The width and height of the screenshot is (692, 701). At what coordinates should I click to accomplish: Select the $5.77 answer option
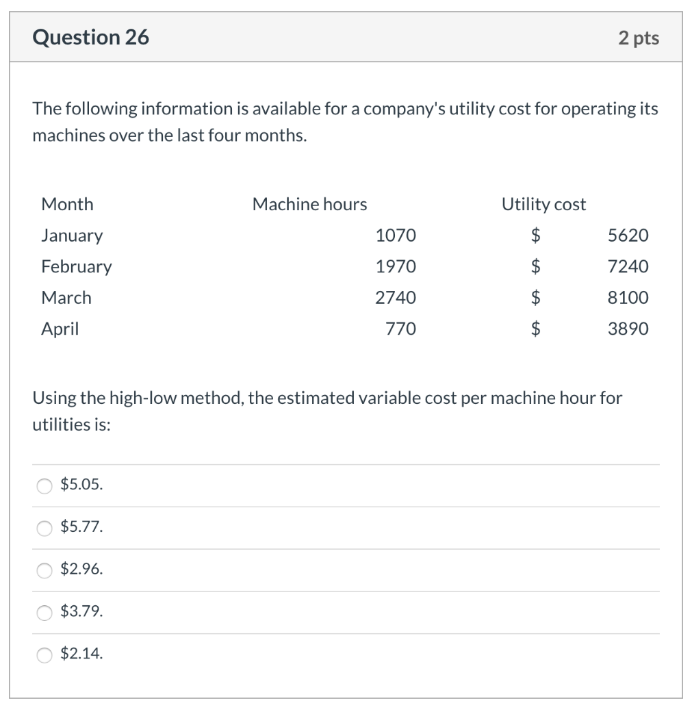pos(44,528)
